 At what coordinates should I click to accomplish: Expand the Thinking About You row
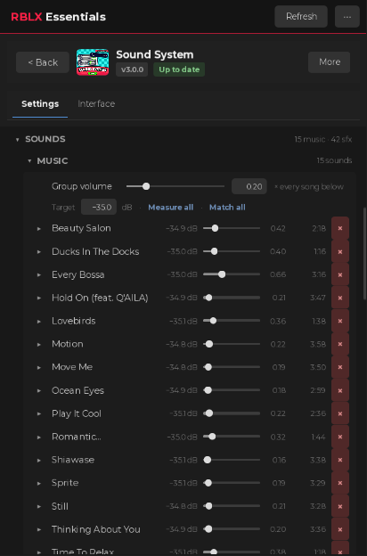tap(39, 530)
